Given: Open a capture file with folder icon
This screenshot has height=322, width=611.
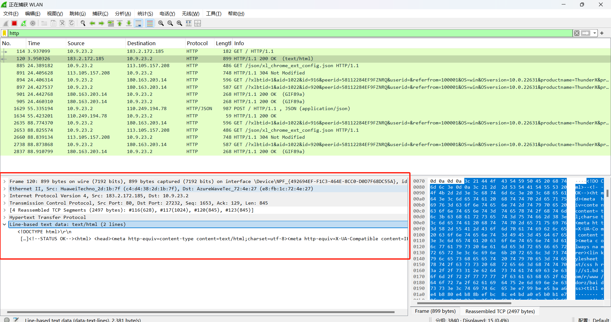Looking at the screenshot, I should click(x=44, y=23).
